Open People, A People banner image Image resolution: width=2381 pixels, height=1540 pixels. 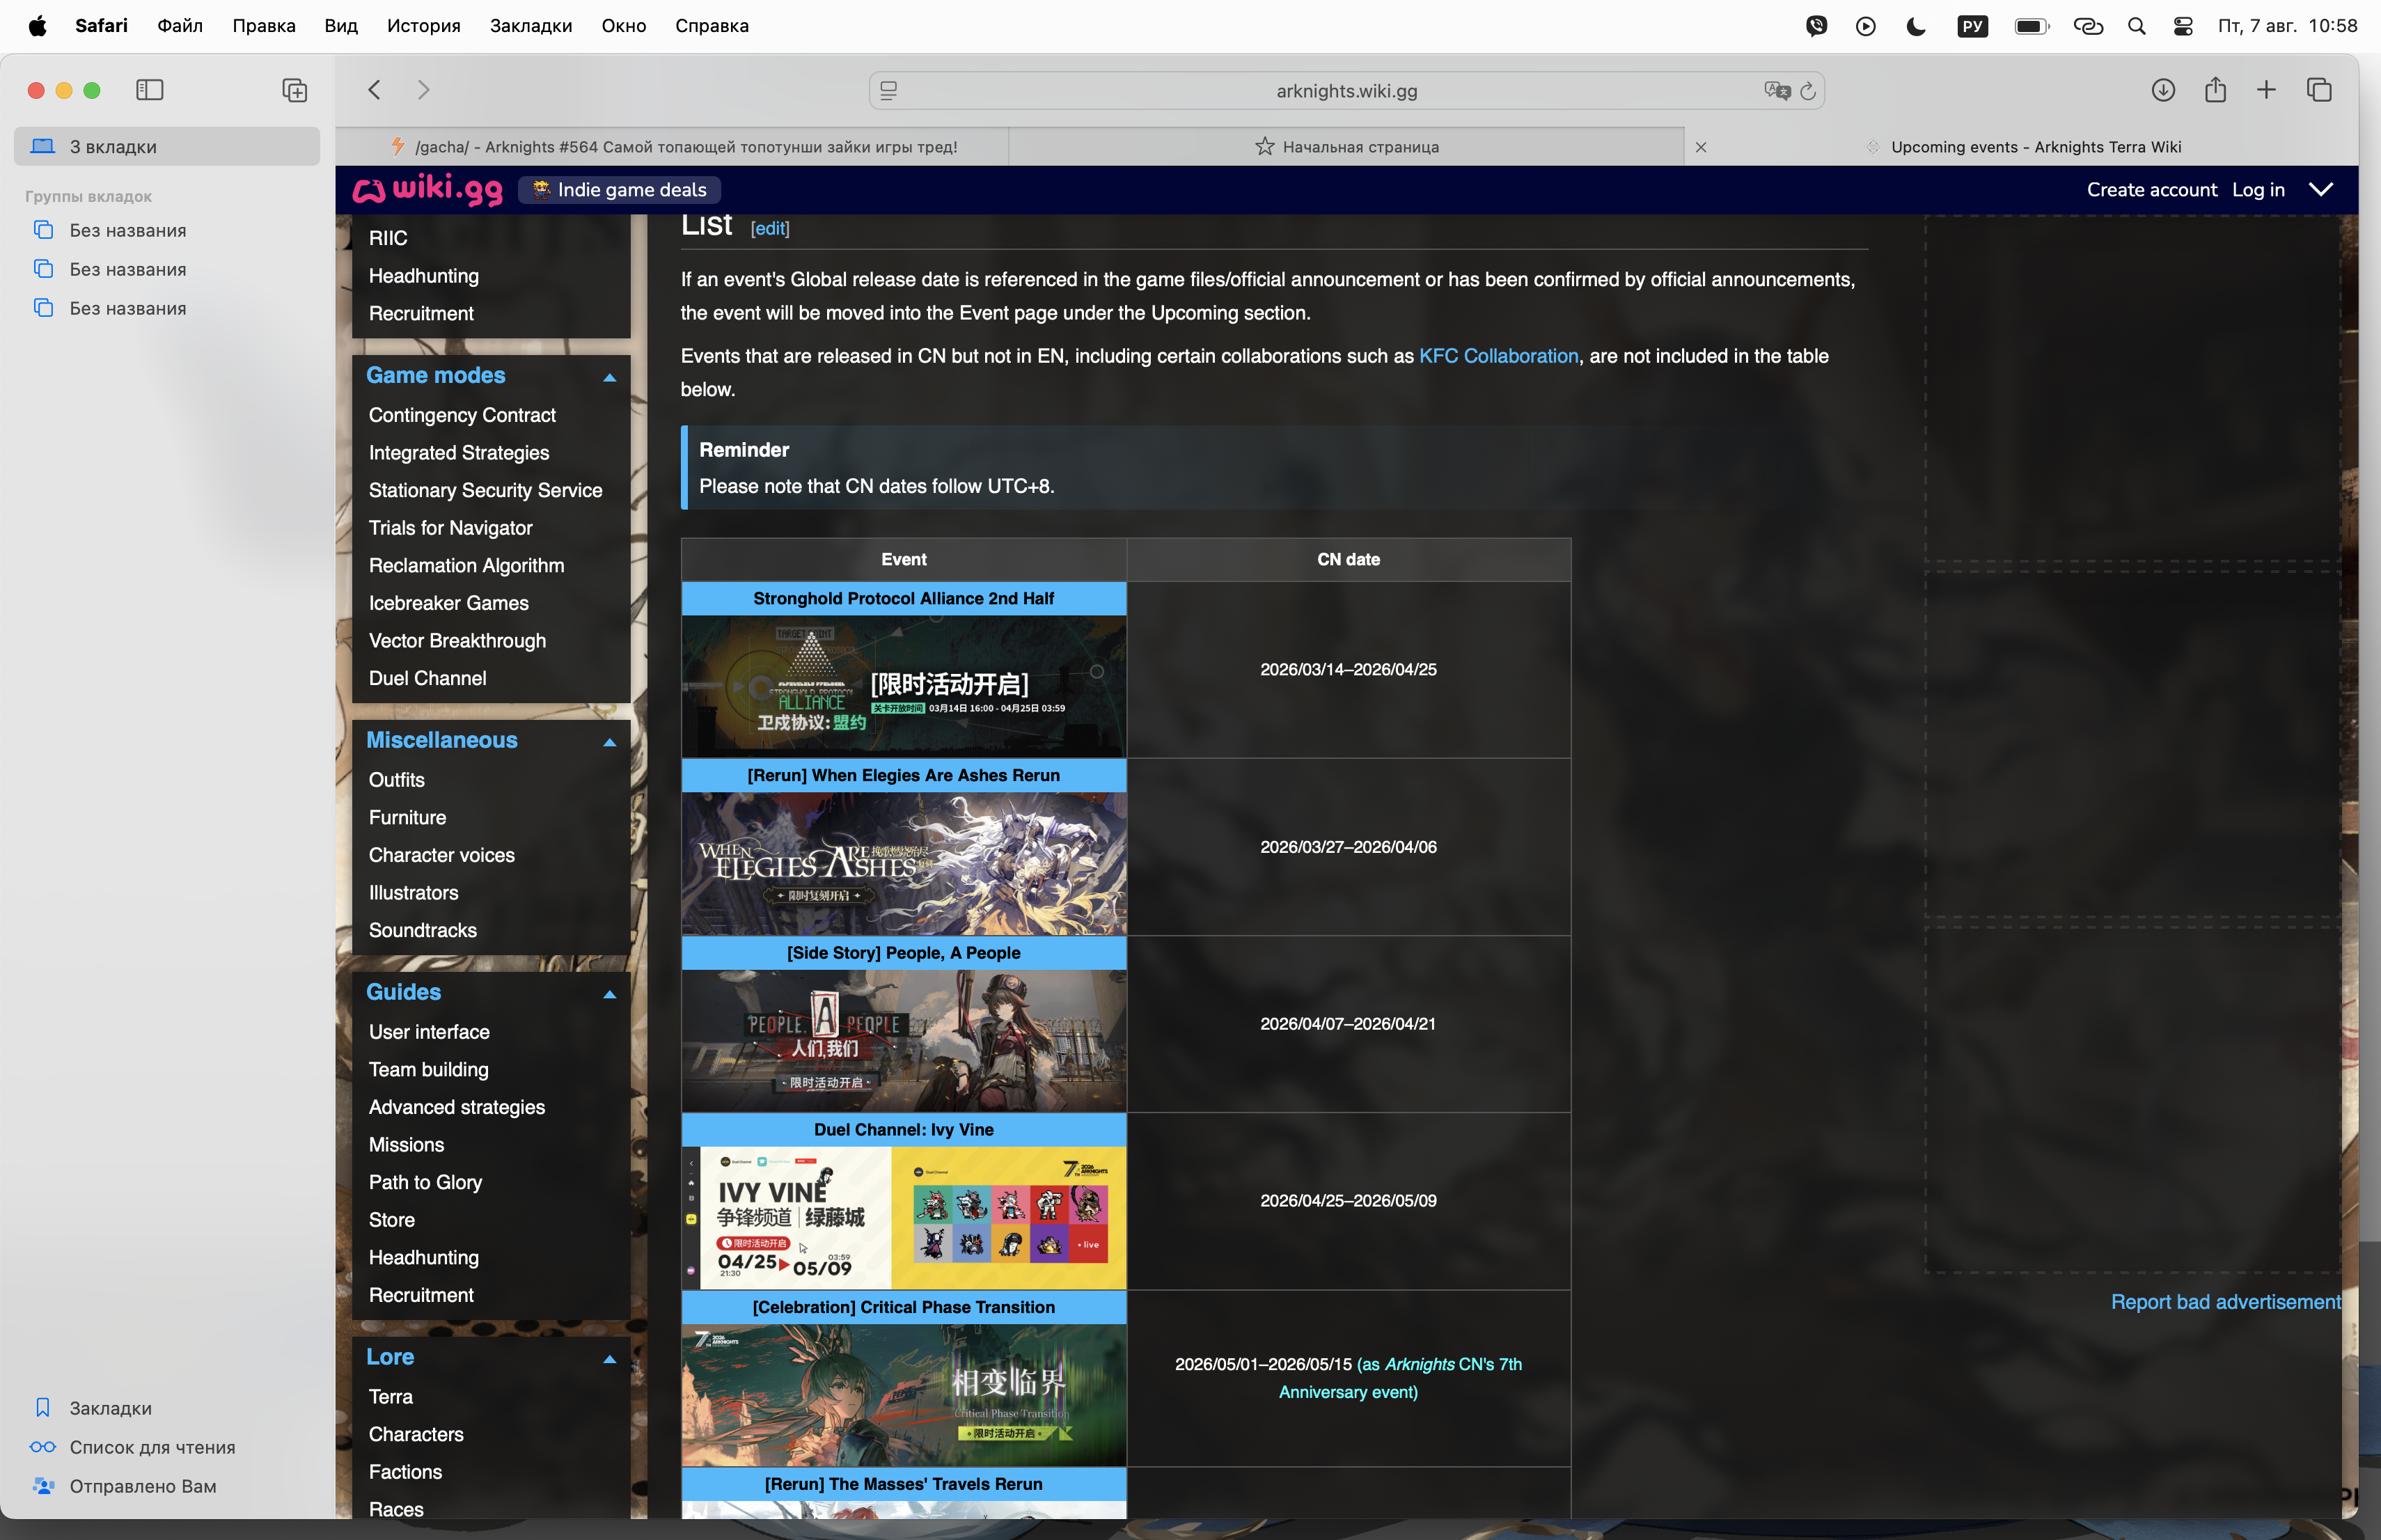click(904, 1041)
